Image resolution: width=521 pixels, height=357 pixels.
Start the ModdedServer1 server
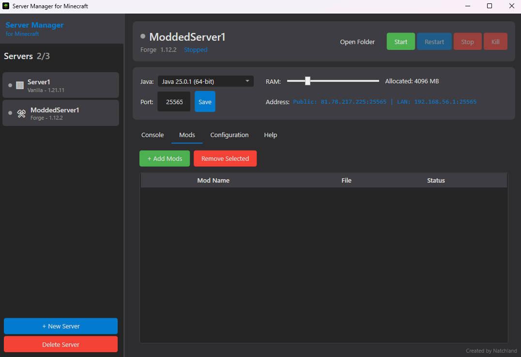click(400, 42)
